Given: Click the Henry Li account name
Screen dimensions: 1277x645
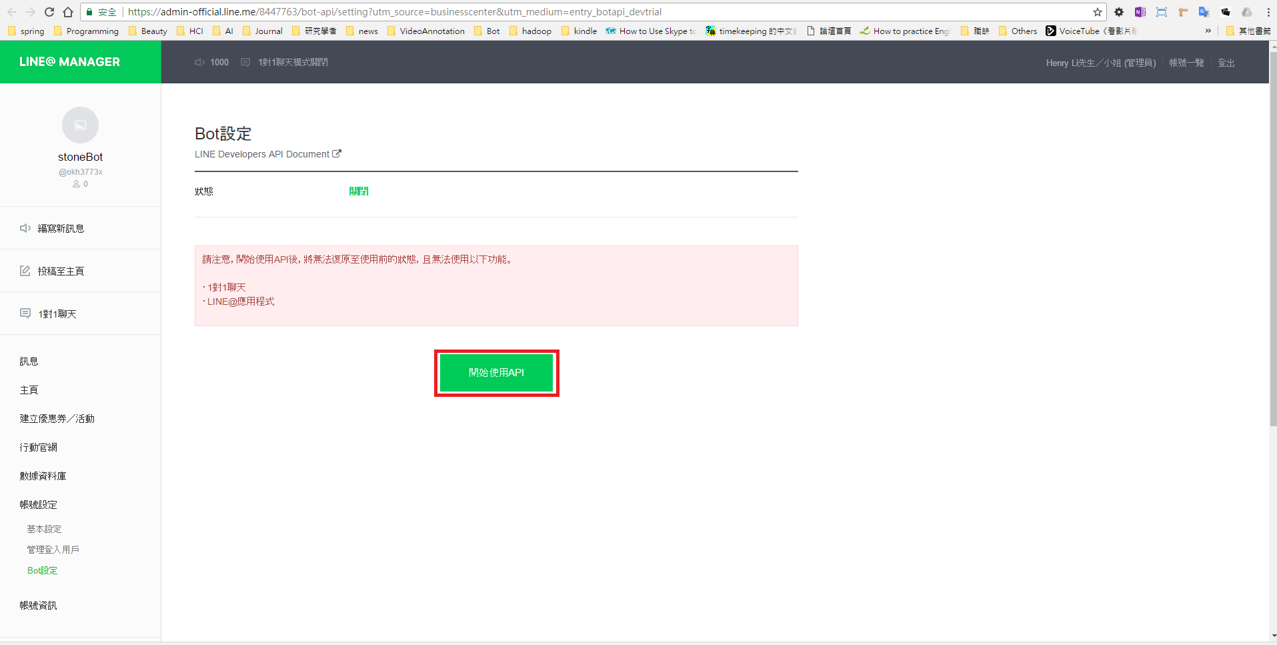Looking at the screenshot, I should tap(1100, 63).
